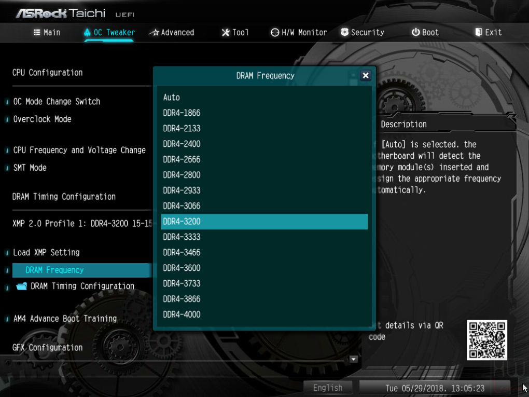
Task: Click the scroll-down arrow at list bottom
Action: click(x=353, y=359)
